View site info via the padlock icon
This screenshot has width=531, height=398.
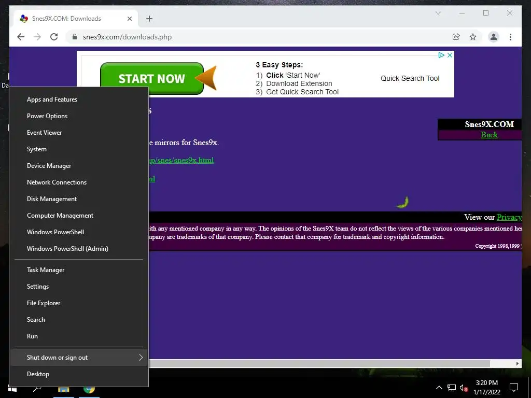tap(75, 37)
